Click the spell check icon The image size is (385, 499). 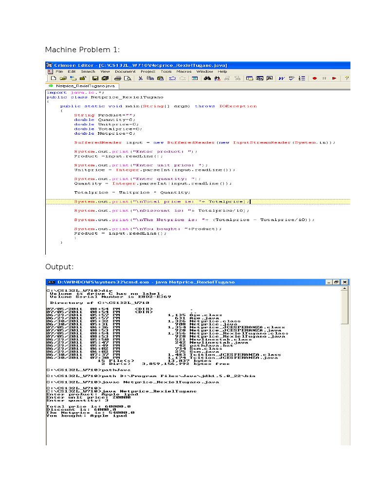click(292, 78)
